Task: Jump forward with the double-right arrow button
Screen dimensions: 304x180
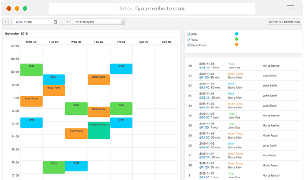Action: (68, 22)
